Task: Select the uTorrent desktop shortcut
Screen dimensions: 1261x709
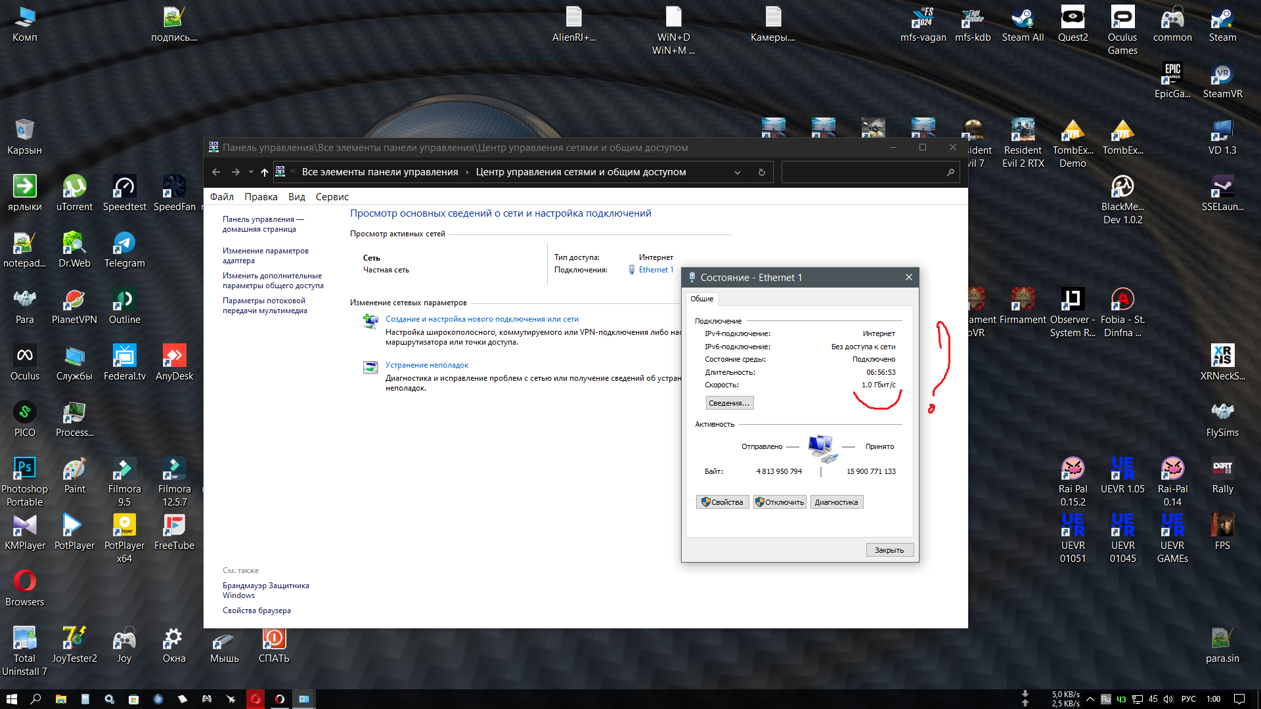Action: 74,193
